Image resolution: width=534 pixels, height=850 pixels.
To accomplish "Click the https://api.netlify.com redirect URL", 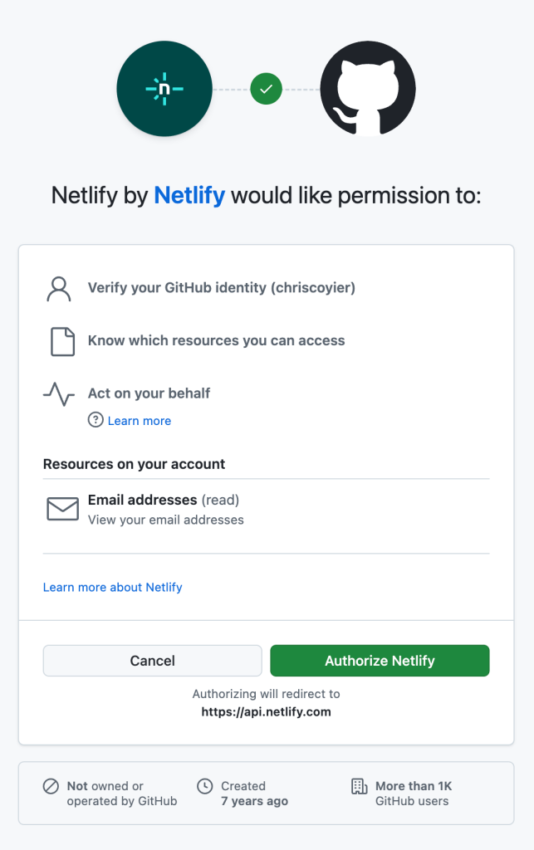I will tap(266, 711).
